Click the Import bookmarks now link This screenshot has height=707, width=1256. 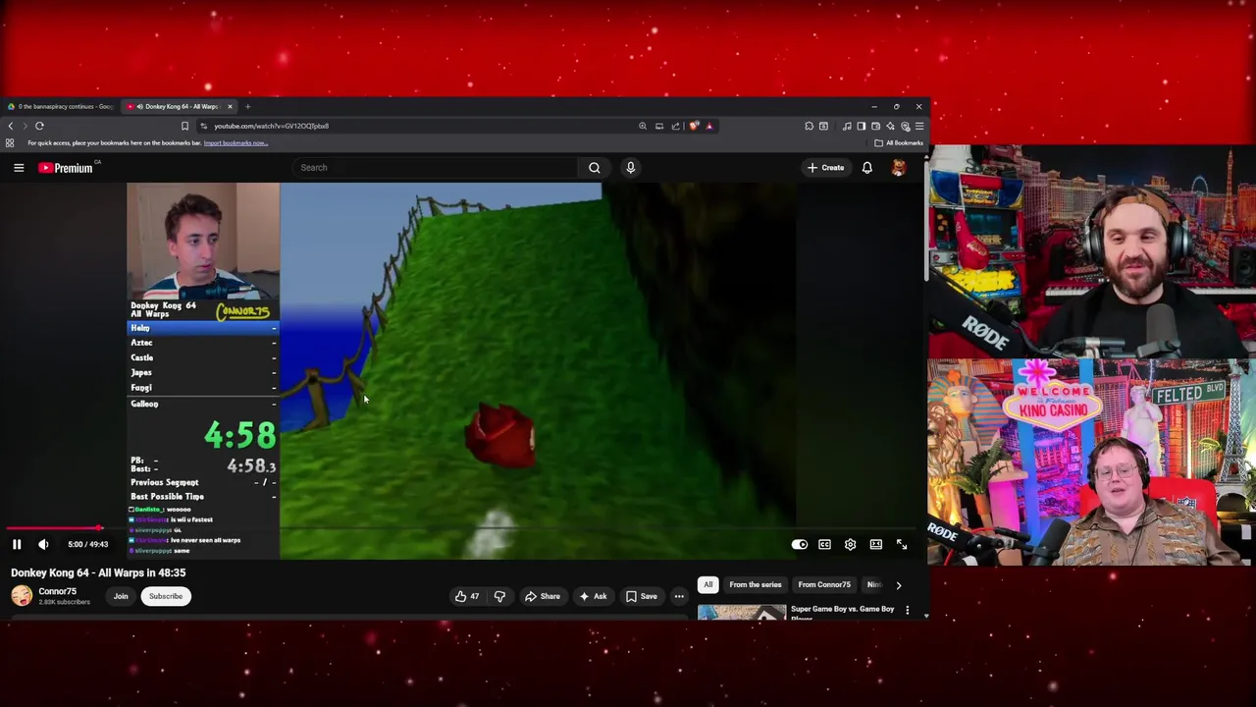235,143
